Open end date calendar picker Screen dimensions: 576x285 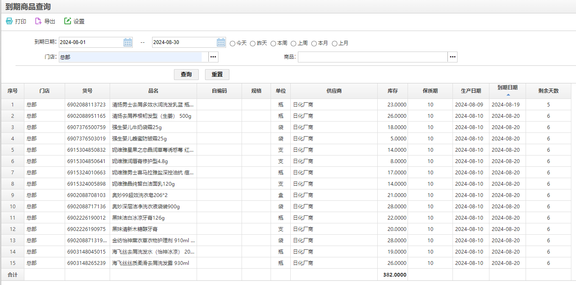point(221,42)
